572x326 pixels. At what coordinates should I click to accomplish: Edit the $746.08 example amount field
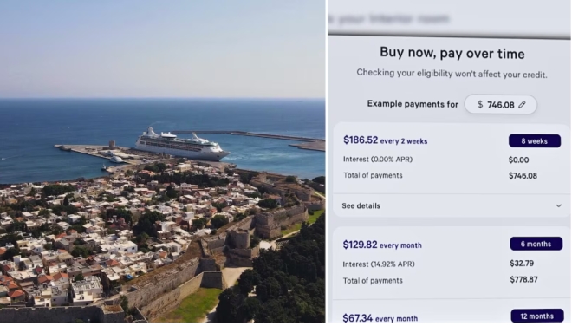tap(501, 104)
